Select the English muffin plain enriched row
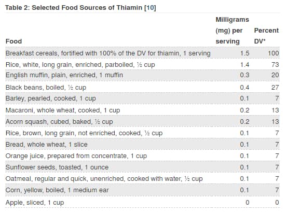Image resolution: width=287 pixels, height=213 pixels. (142, 75)
